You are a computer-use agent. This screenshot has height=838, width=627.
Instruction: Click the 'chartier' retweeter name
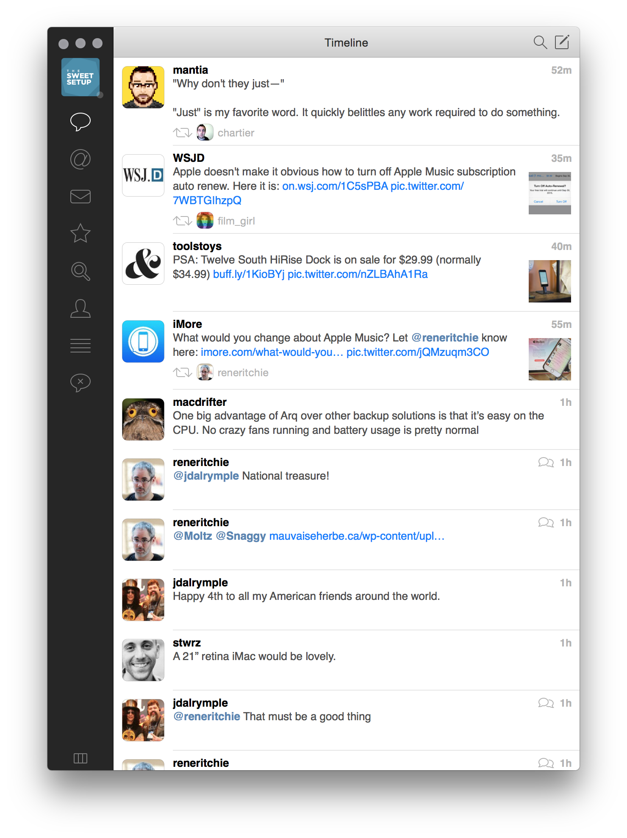[x=236, y=133]
